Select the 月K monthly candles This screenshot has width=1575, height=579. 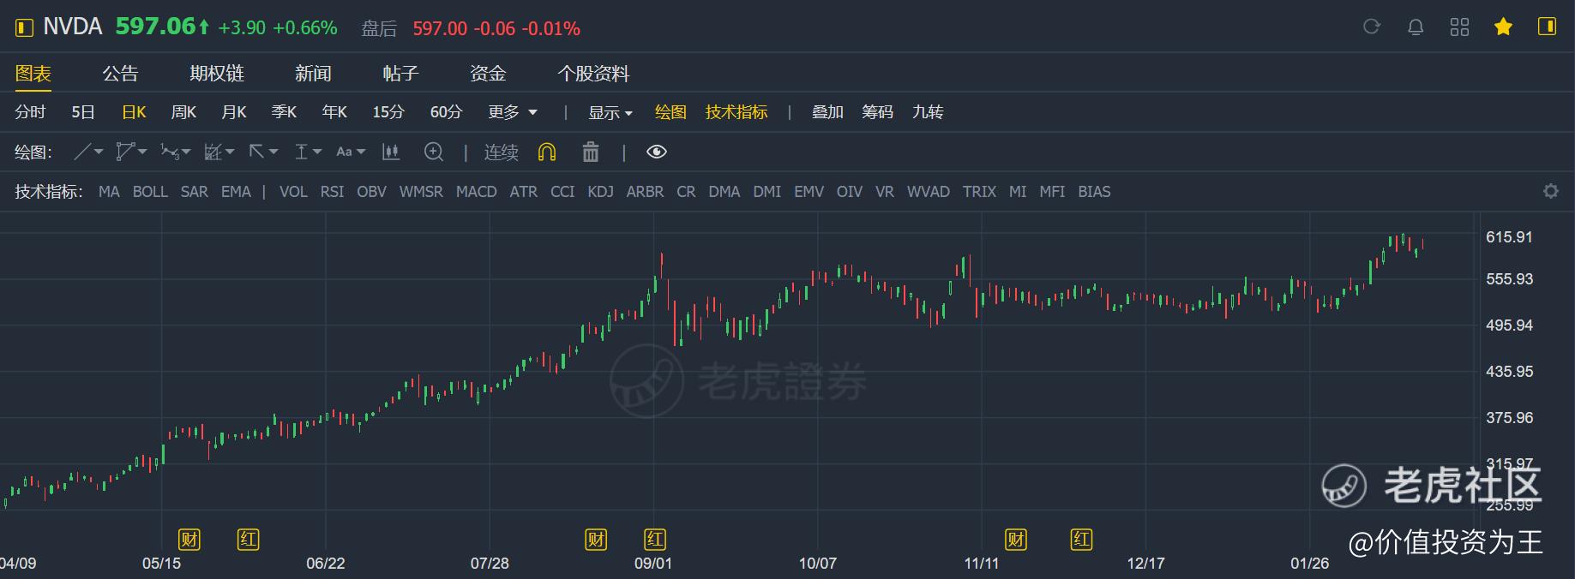coord(234,112)
